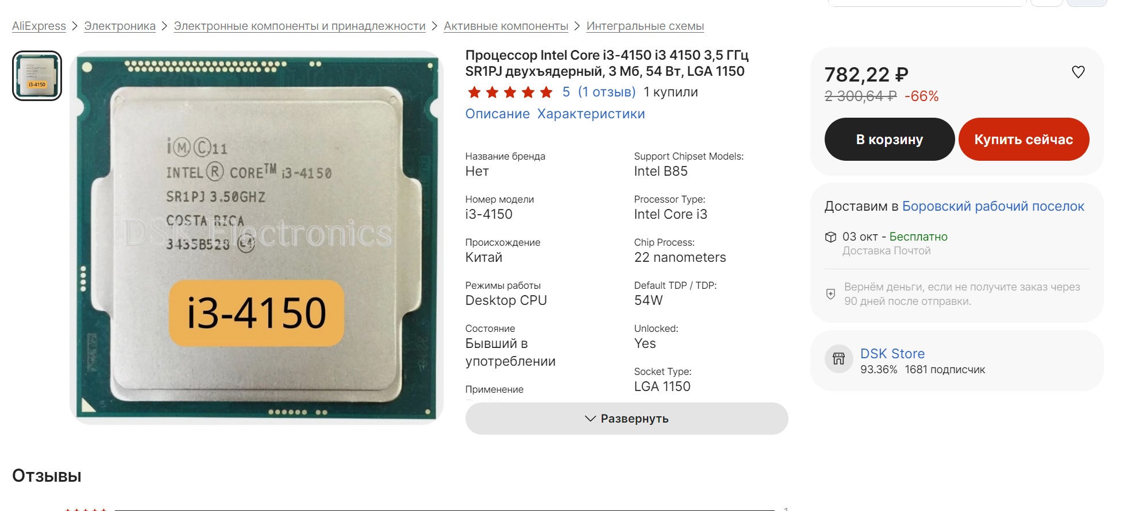1135x511 pixels.
Task: Add item to cart via В корзину
Action: 889,140
